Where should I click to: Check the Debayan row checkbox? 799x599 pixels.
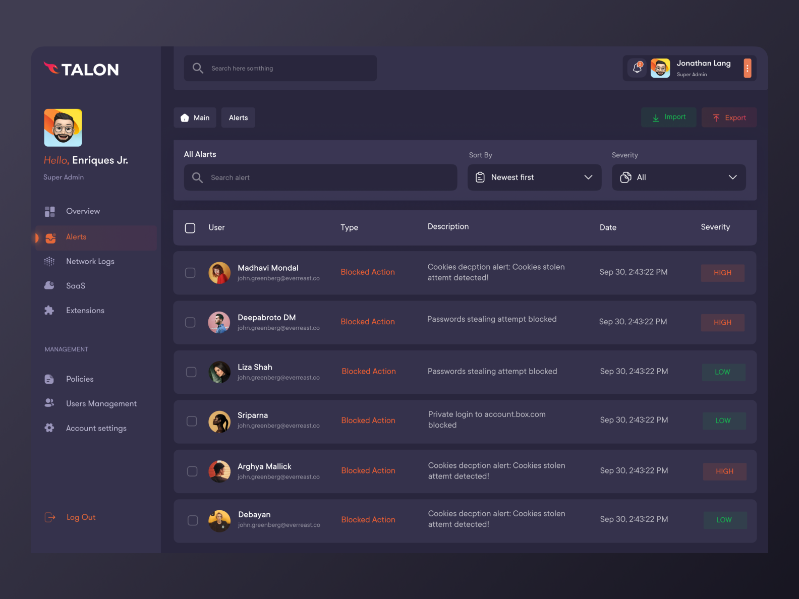tap(193, 520)
